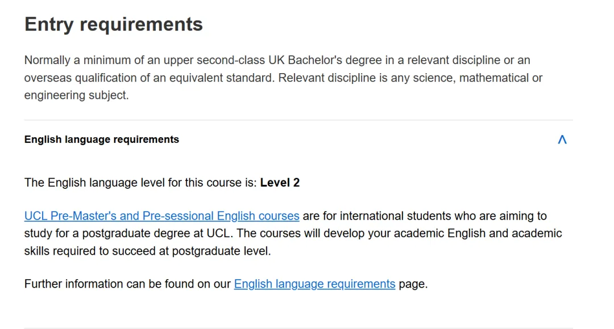Click 'Further information can be found on our' text

click(128, 284)
